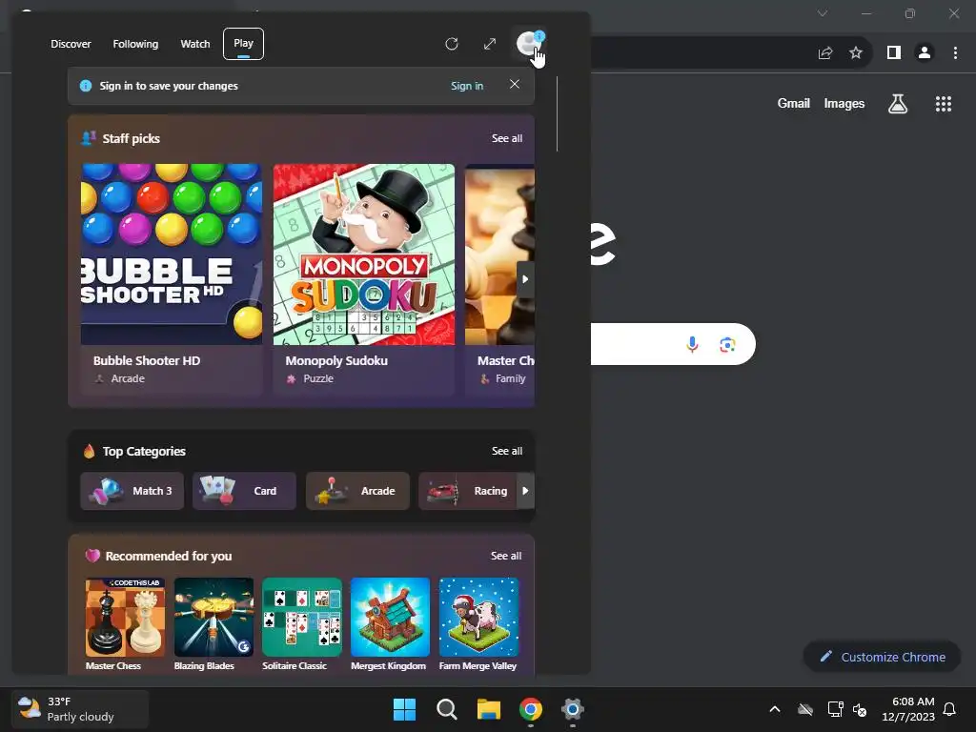This screenshot has height=732, width=976.
Task: See all Recommended for you games
Action: 506,556
